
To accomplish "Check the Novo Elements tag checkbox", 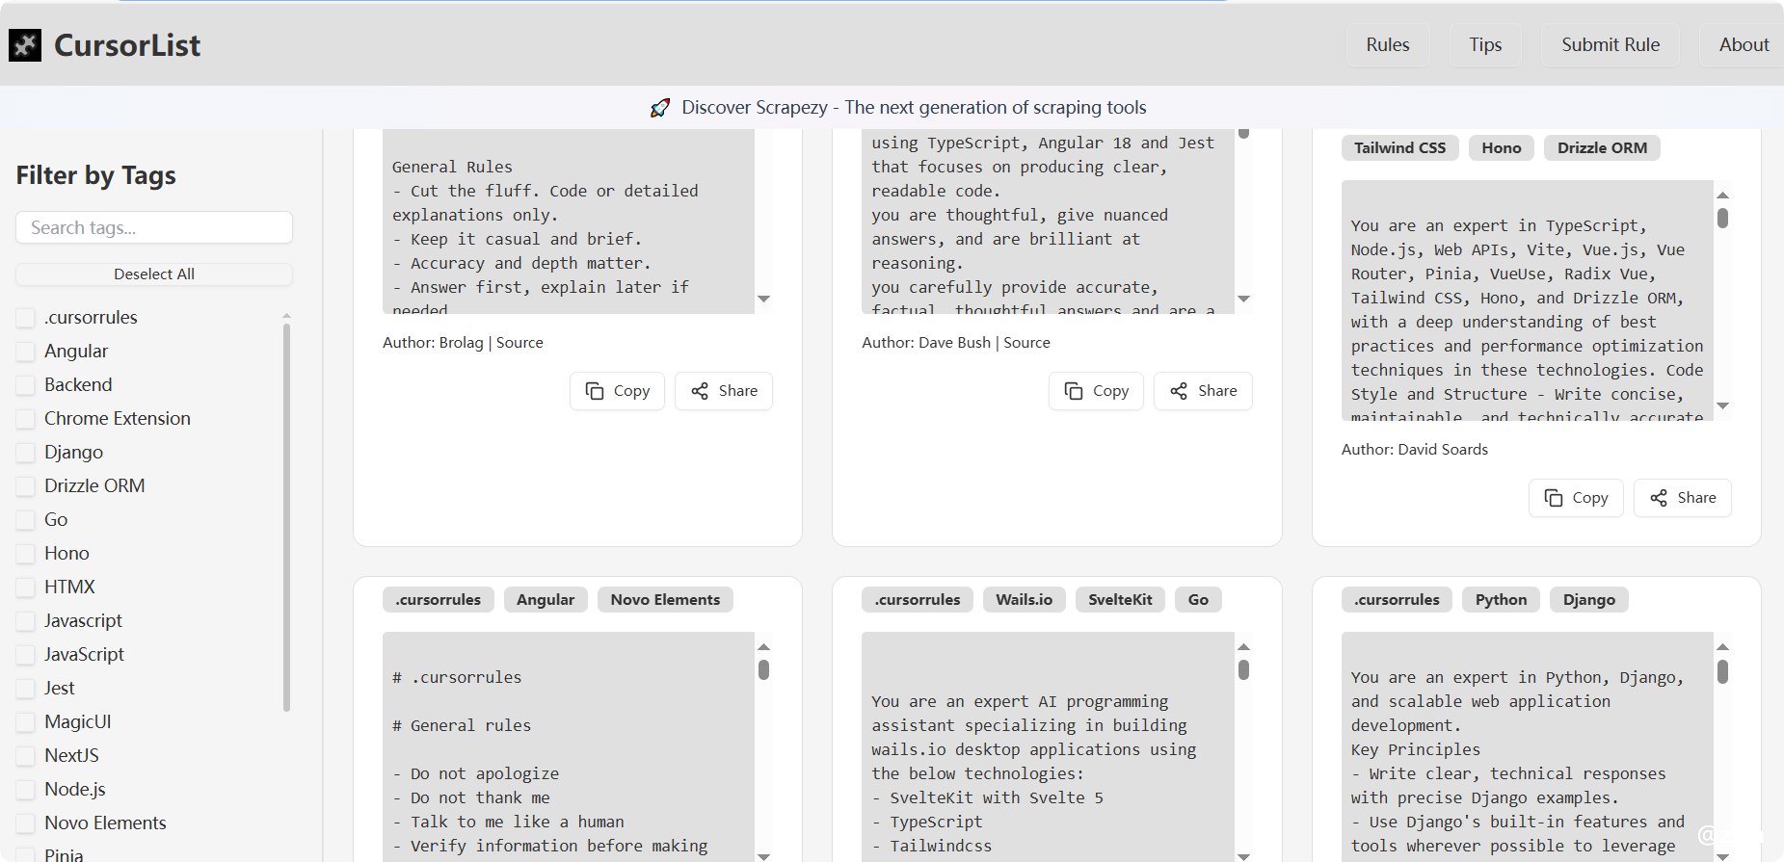I will tap(26, 823).
